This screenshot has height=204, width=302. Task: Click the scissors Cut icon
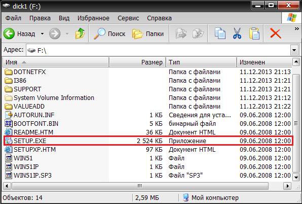[237, 33]
